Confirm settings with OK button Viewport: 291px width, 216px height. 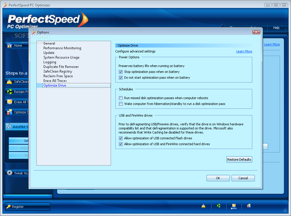(218, 178)
